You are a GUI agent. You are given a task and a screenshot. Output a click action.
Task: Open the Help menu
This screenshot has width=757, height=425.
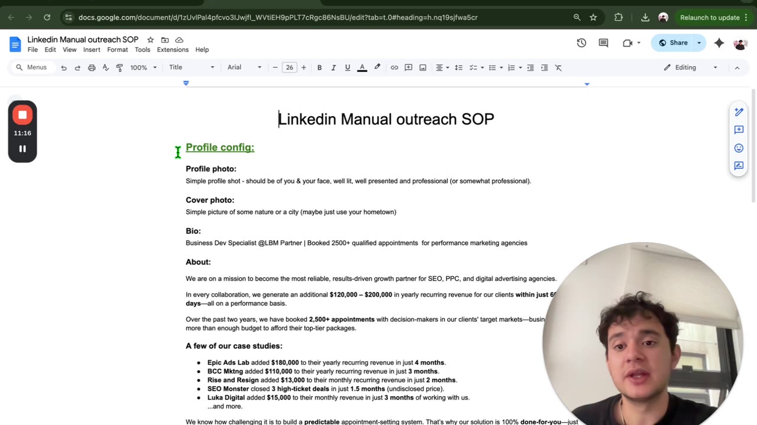(x=202, y=50)
